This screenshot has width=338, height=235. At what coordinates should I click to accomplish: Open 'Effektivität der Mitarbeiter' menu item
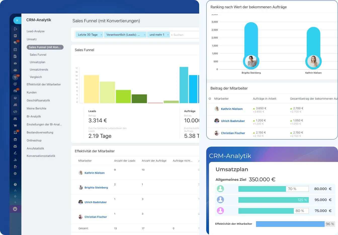tap(44, 84)
